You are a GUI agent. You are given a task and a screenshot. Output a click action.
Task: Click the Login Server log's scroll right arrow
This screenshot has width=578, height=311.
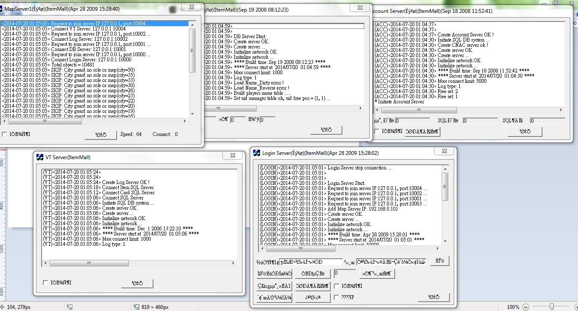(x=438, y=248)
